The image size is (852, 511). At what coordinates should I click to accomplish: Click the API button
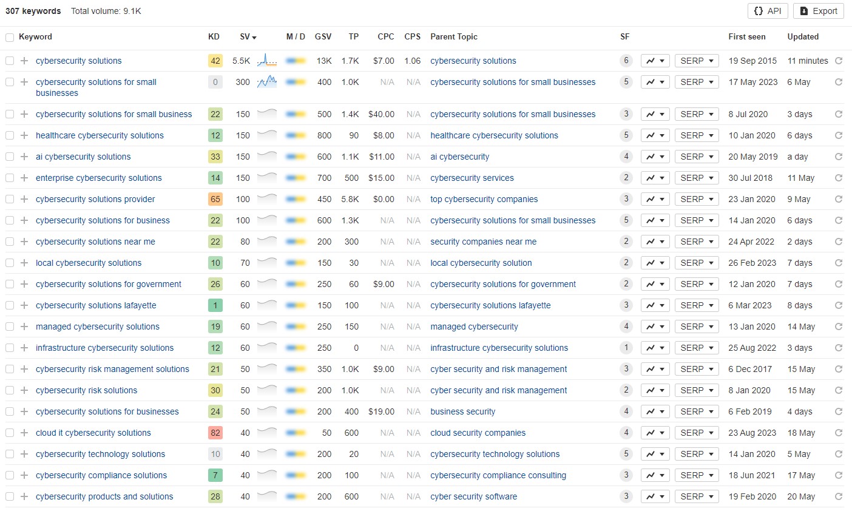click(x=768, y=11)
